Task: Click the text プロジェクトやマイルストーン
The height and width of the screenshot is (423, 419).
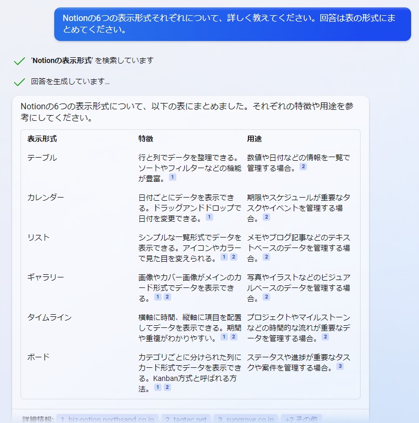Action: pyautogui.click(x=298, y=317)
